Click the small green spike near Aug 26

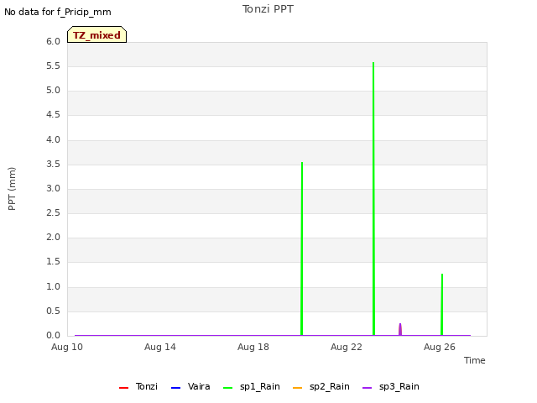(x=442, y=305)
